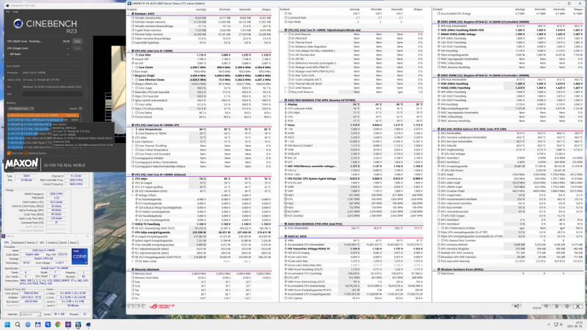Image resolution: width=587 pixels, height=330 pixels.
Task: Collapse the Rendszer: ASUS sensor group
Action: (129, 13)
